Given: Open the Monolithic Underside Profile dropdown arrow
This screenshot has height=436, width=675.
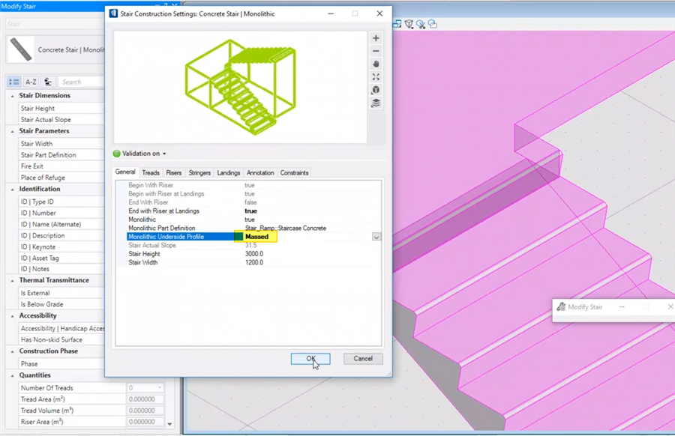Looking at the screenshot, I should pyautogui.click(x=376, y=237).
